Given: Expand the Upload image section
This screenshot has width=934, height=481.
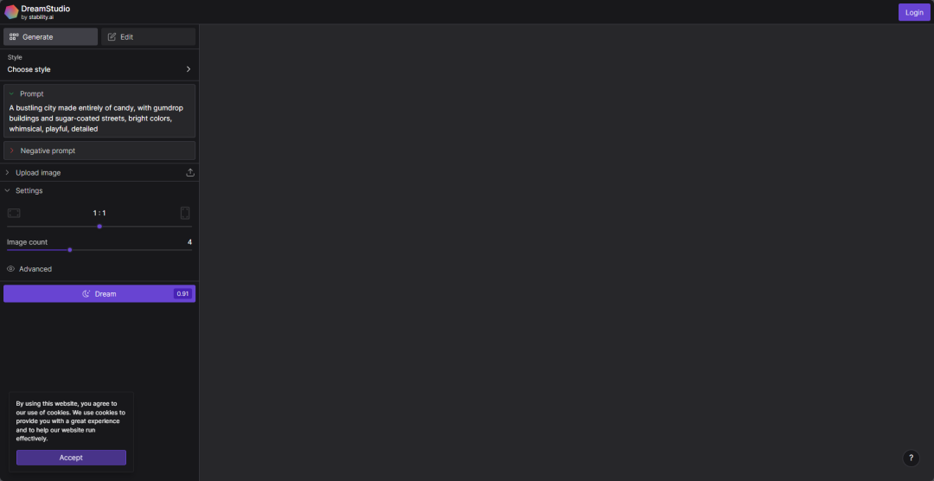Looking at the screenshot, I should click(x=99, y=173).
